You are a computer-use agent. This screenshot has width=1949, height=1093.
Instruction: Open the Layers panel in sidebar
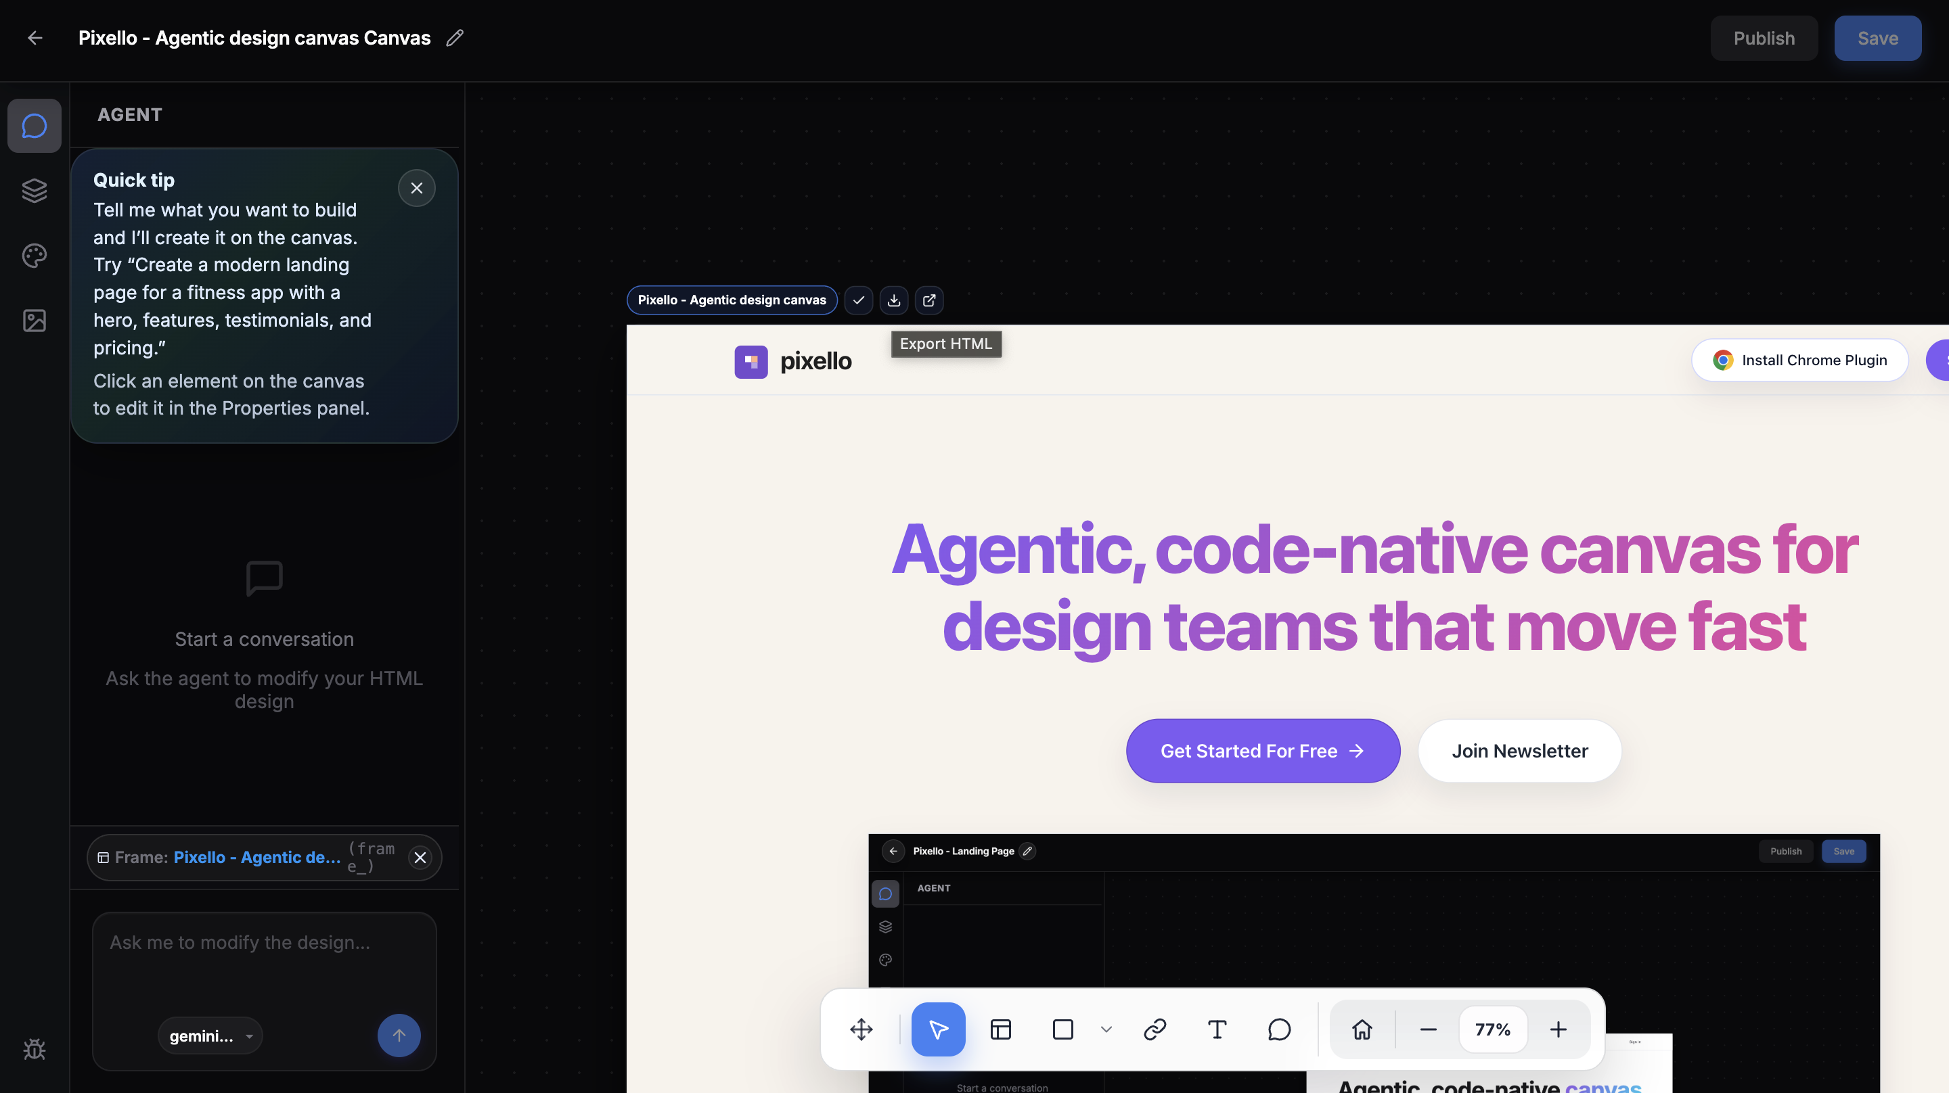point(34,191)
